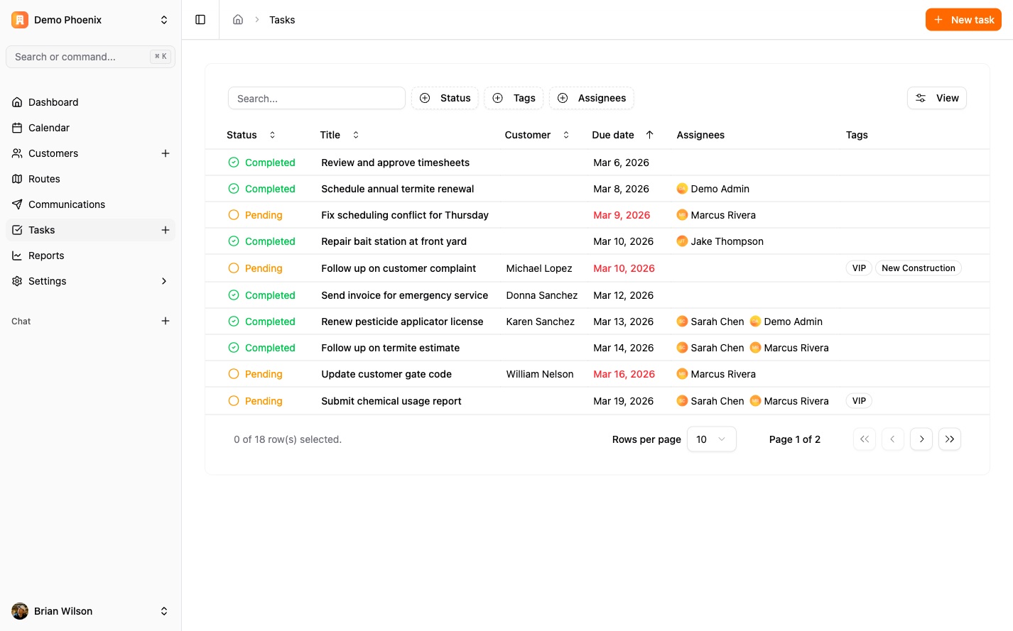Click the VIP tag on Submit chemical usage report
This screenshot has height=631, width=1013.
(x=859, y=401)
